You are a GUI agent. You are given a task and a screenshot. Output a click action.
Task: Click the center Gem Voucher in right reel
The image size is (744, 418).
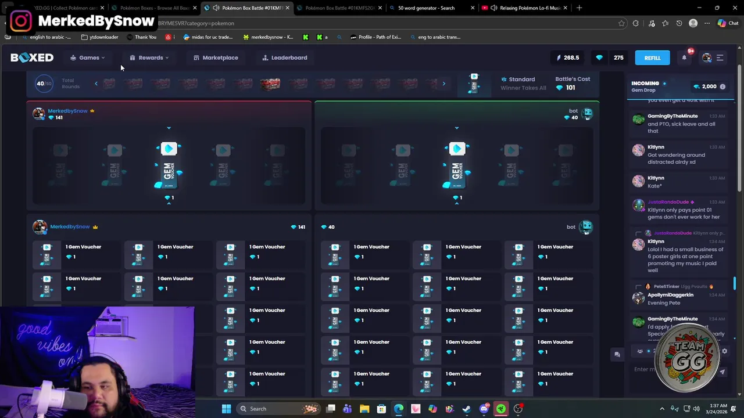457,166
